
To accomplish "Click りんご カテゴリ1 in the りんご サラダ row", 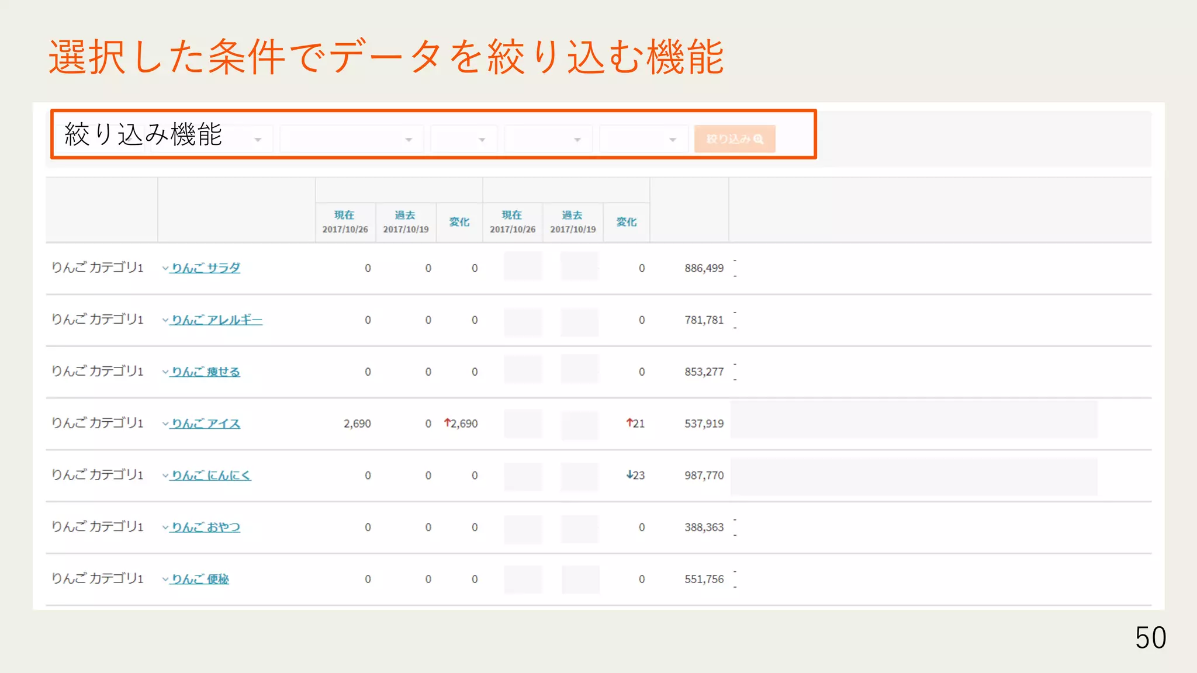I will pos(98,268).
